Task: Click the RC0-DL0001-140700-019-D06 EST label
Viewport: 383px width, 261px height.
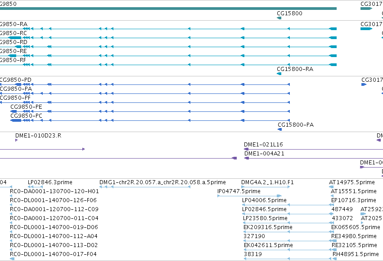Action: [x=54, y=227]
